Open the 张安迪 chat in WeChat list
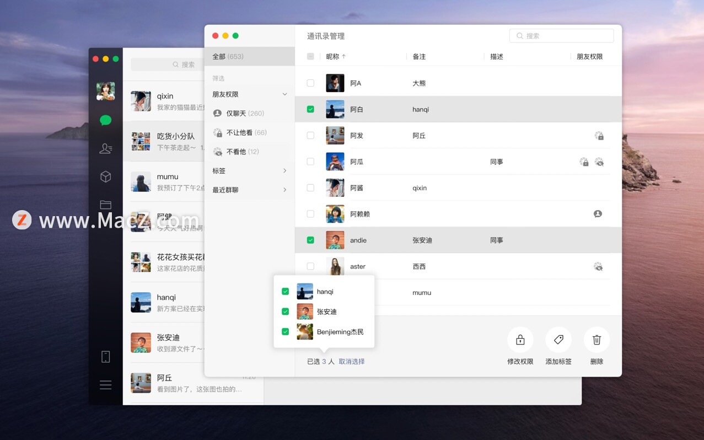704x440 pixels. click(163, 343)
